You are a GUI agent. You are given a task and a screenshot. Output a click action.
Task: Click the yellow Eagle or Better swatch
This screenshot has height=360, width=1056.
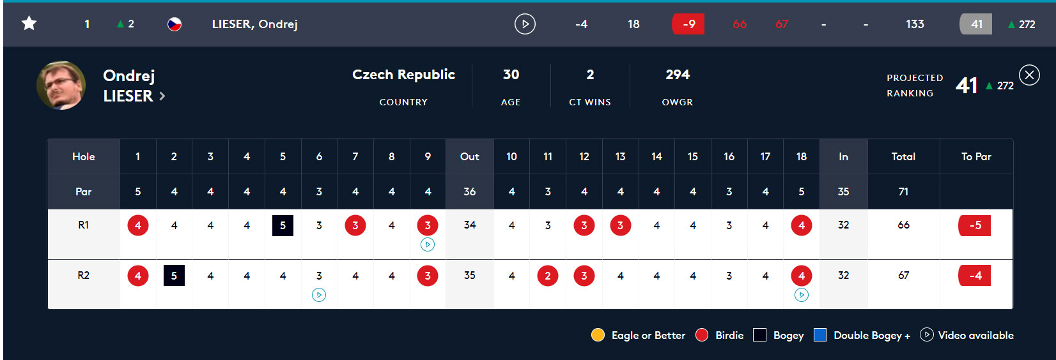(x=598, y=335)
